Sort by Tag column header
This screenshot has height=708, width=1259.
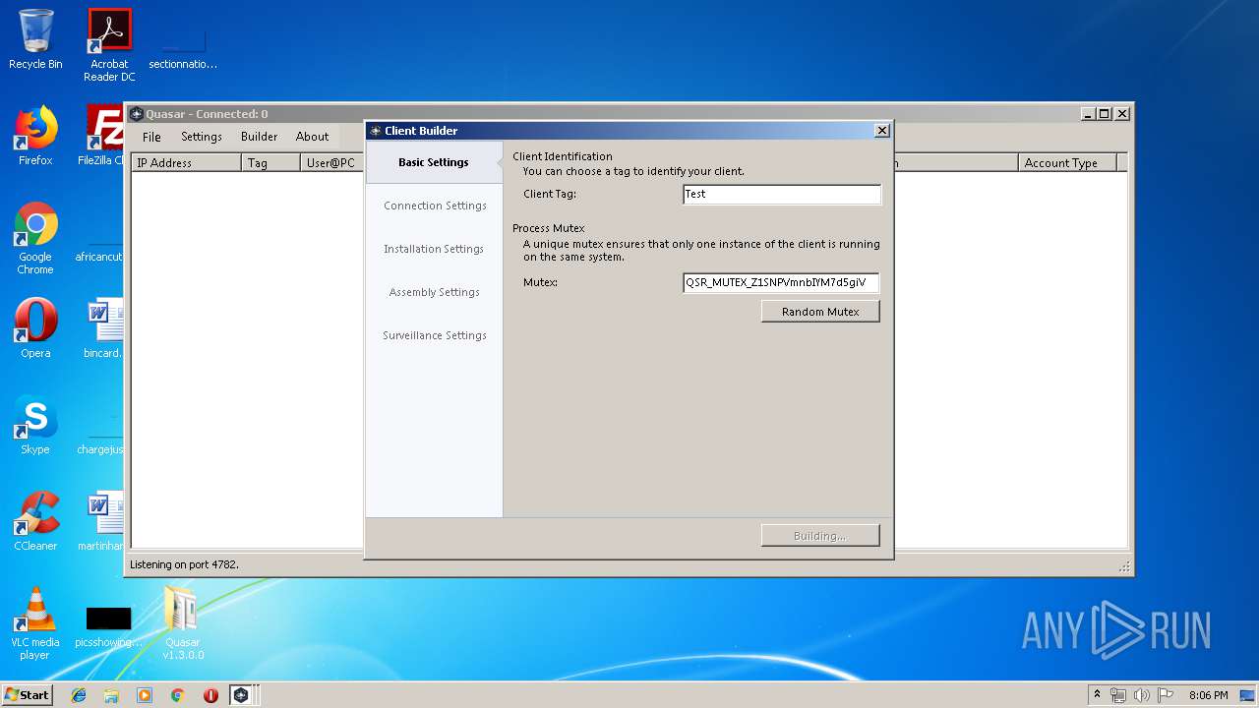270,163
